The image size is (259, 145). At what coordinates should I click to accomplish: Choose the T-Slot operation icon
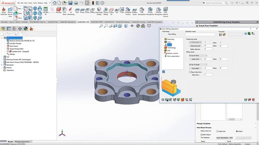(x=122, y=10)
